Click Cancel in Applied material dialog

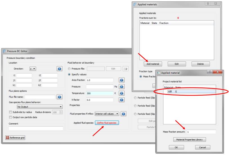203,147
